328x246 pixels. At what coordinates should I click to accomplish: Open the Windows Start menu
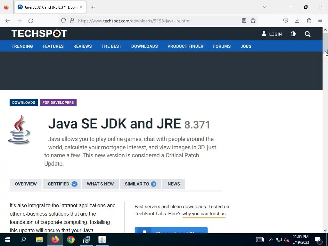8,240
